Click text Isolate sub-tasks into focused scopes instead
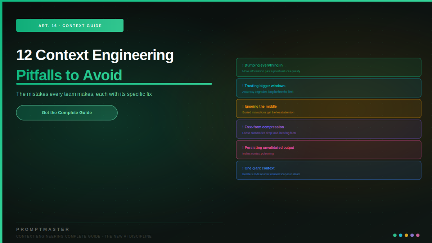The width and height of the screenshot is (432, 243). tap(271, 174)
